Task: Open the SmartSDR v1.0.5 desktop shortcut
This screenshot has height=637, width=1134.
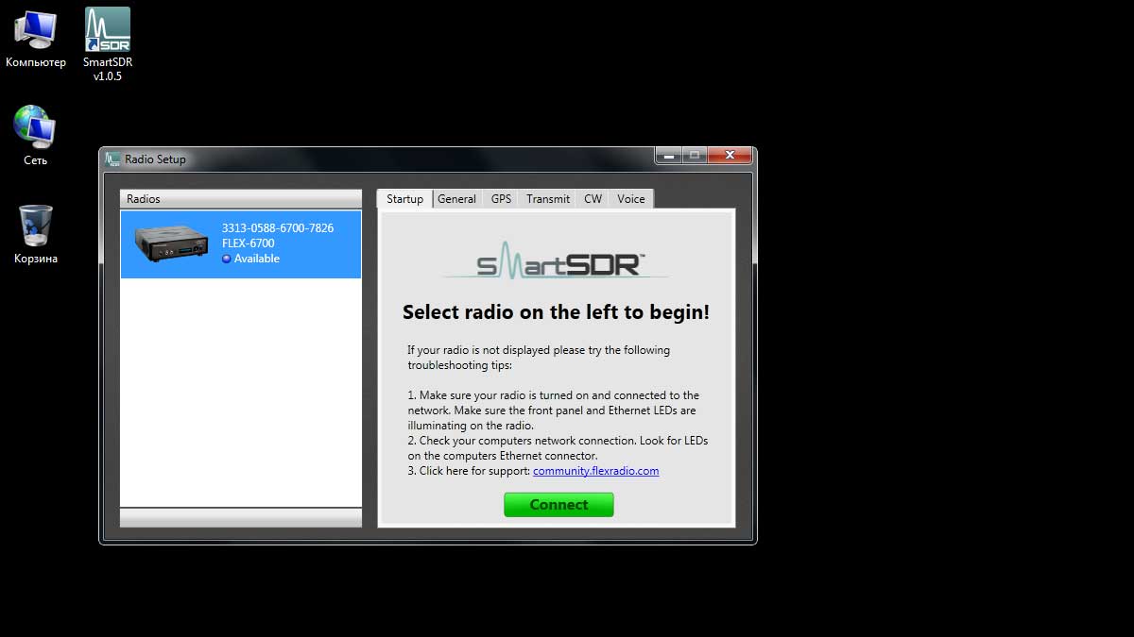Action: tap(108, 43)
